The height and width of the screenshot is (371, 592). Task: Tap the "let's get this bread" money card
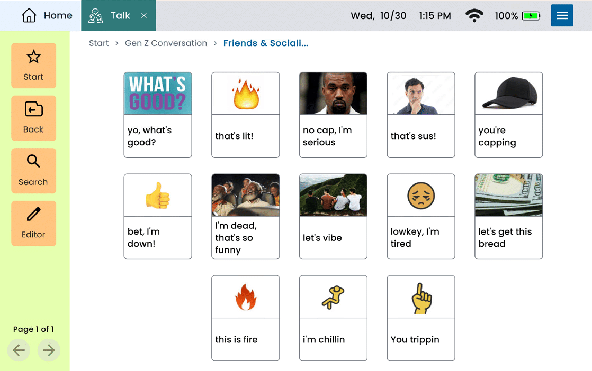(x=508, y=216)
